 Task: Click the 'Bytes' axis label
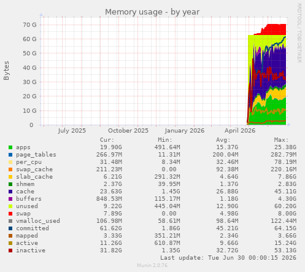(x=6, y=71)
